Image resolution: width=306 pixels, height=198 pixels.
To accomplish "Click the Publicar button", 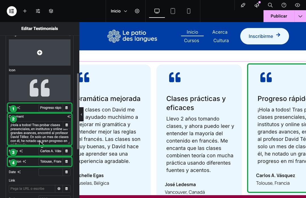I will (x=279, y=16).
